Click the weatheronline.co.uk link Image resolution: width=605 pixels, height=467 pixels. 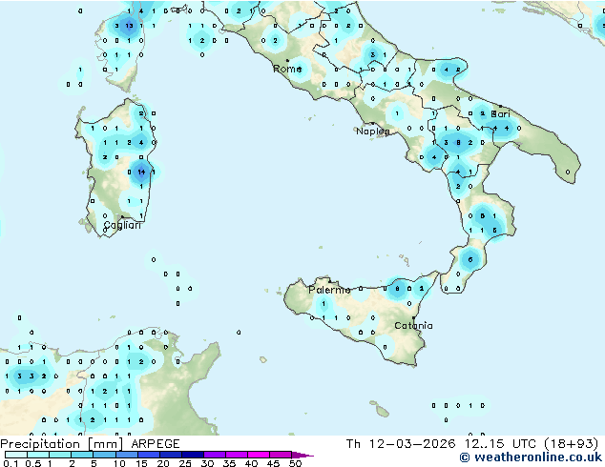tap(531, 457)
